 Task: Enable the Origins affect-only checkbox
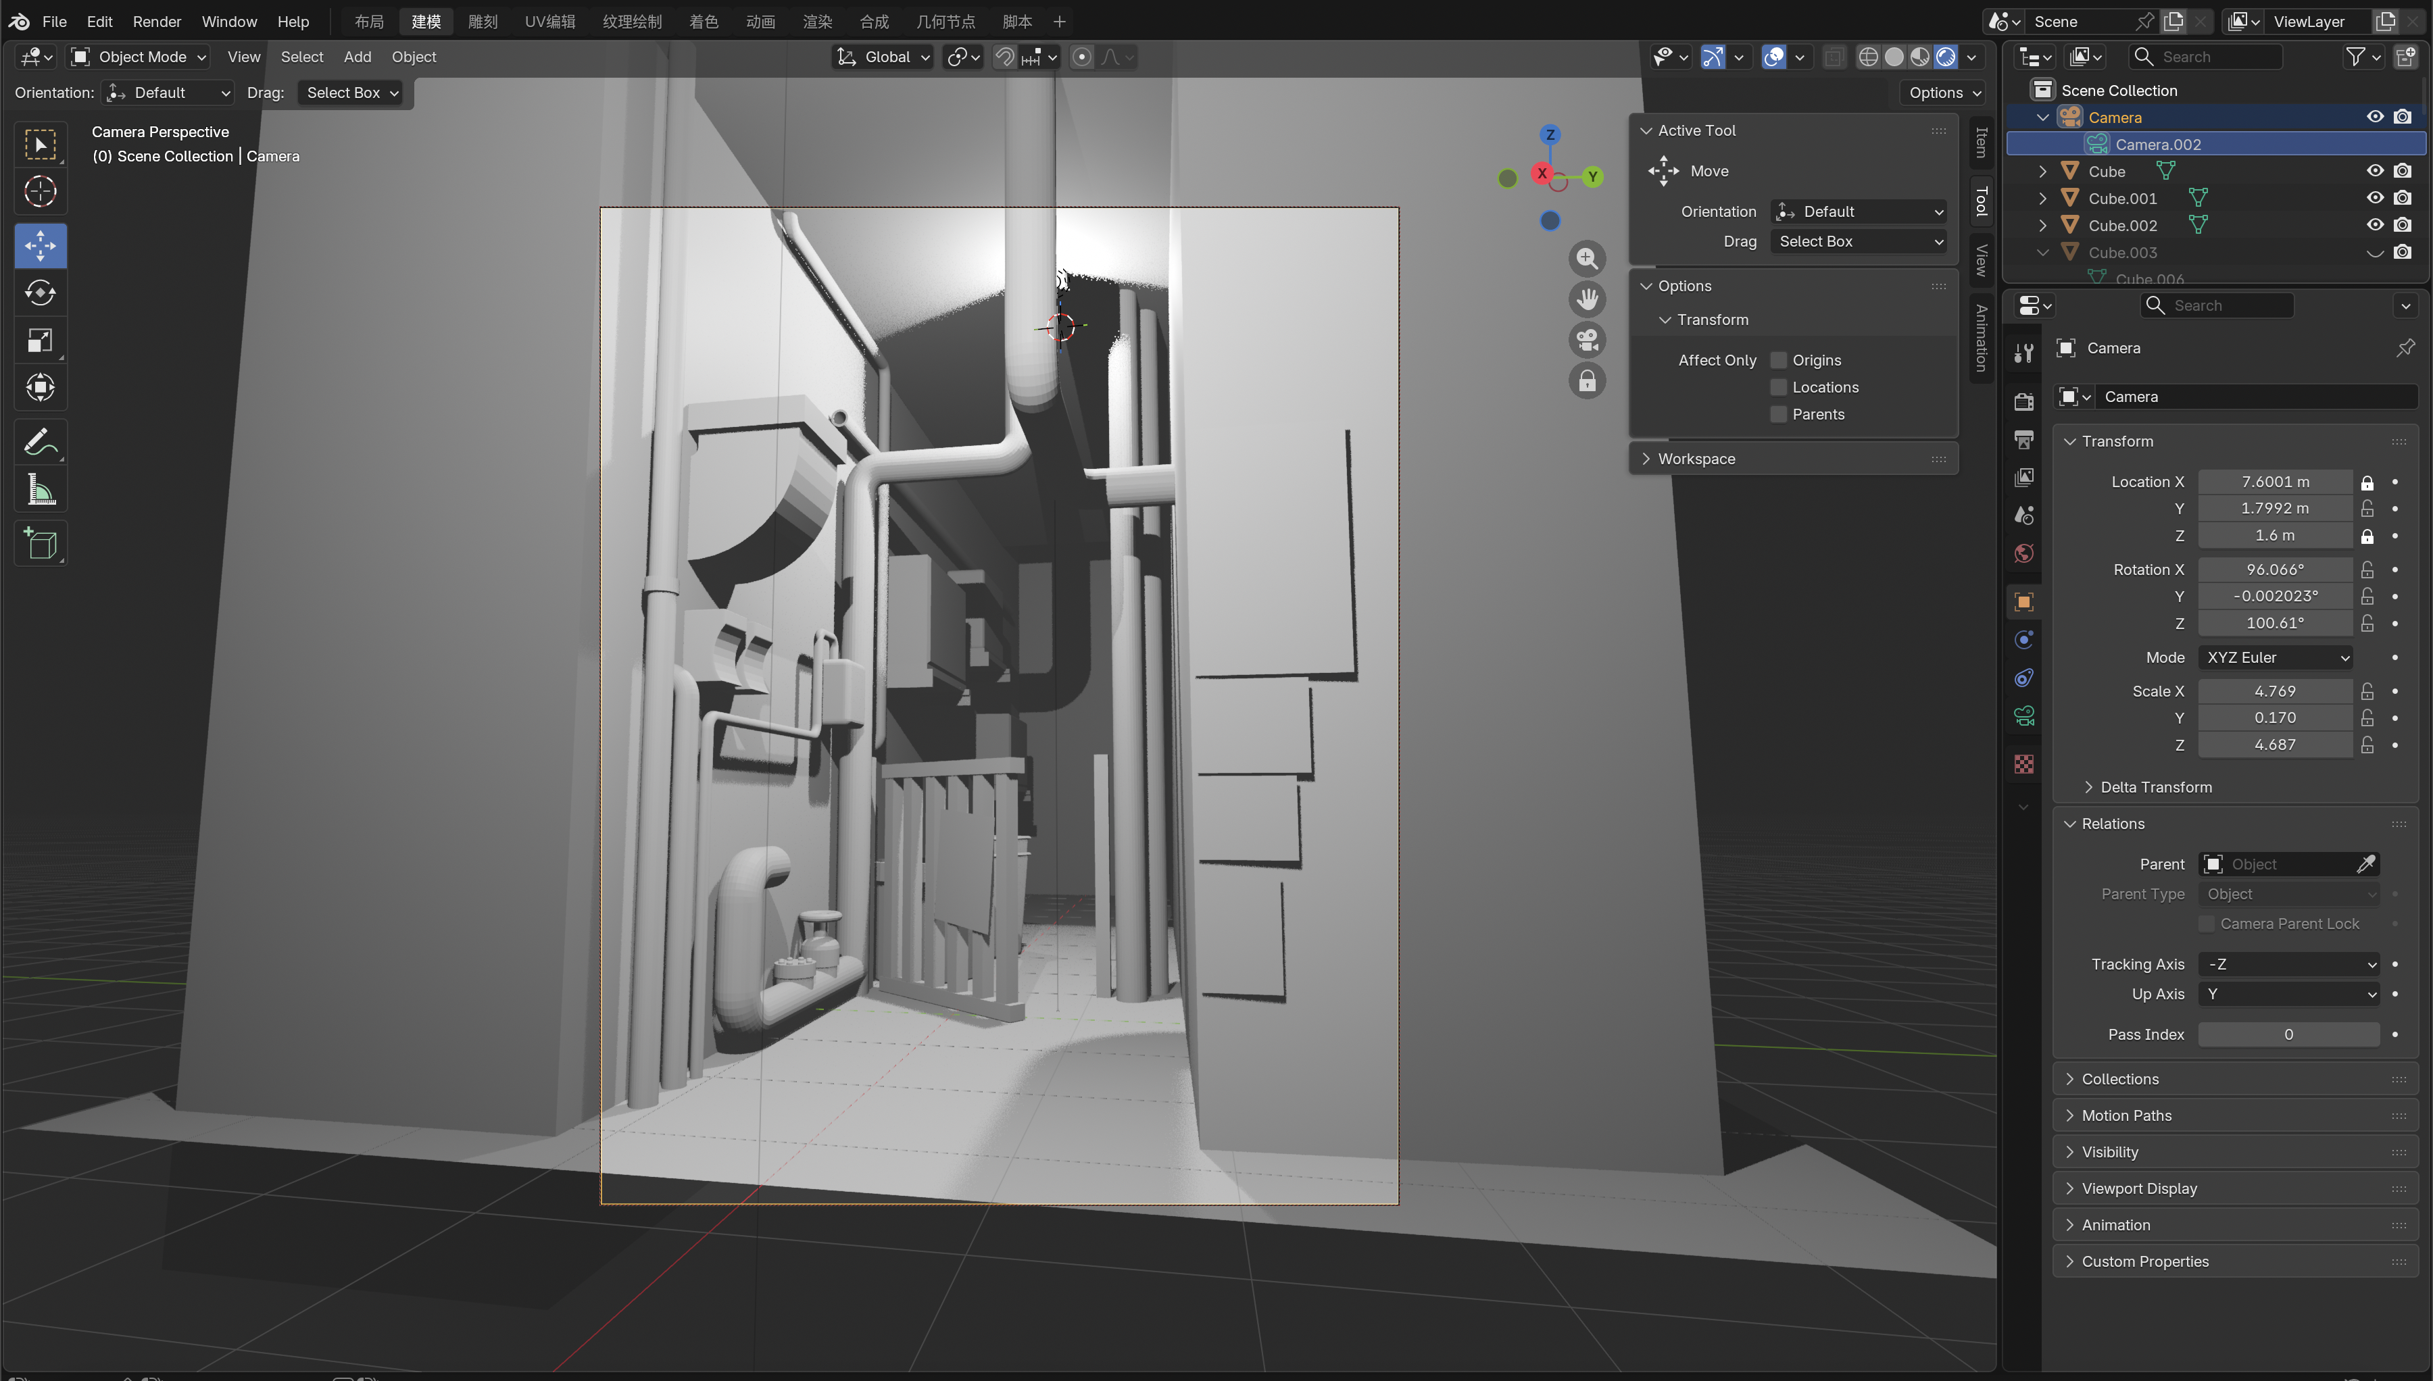(x=1779, y=360)
